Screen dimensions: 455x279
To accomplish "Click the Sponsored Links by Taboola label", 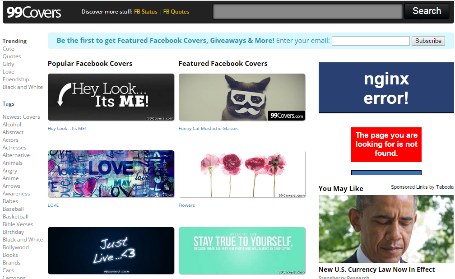I will pos(422,187).
